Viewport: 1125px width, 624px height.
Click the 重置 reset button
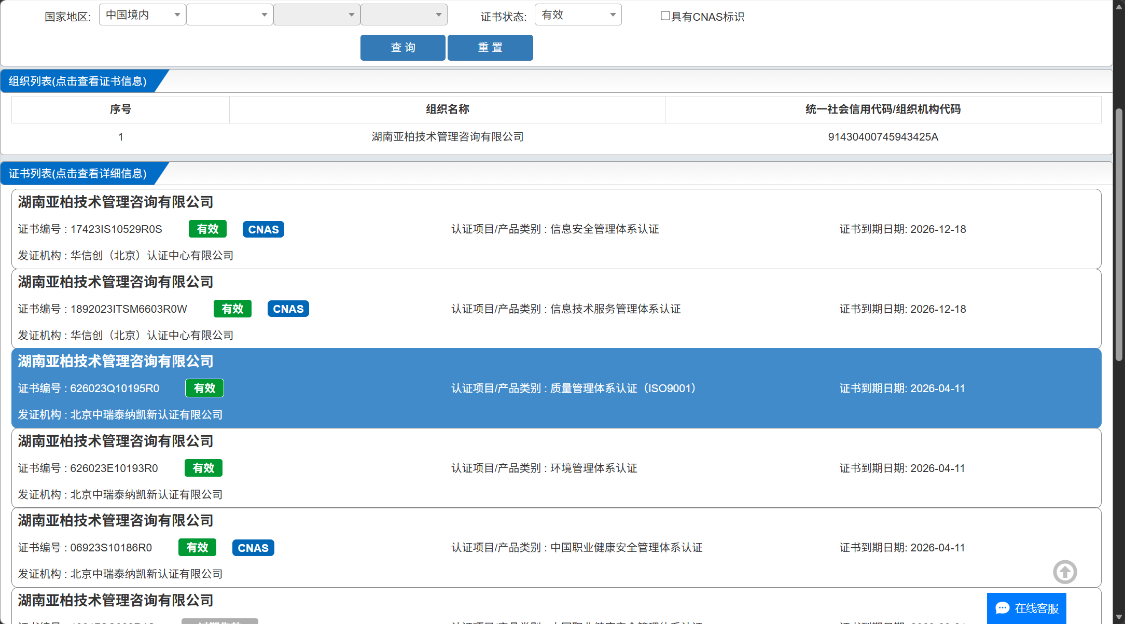coord(490,48)
